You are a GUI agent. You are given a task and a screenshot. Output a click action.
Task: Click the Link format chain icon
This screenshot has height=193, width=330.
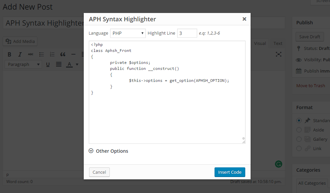tap(308, 148)
